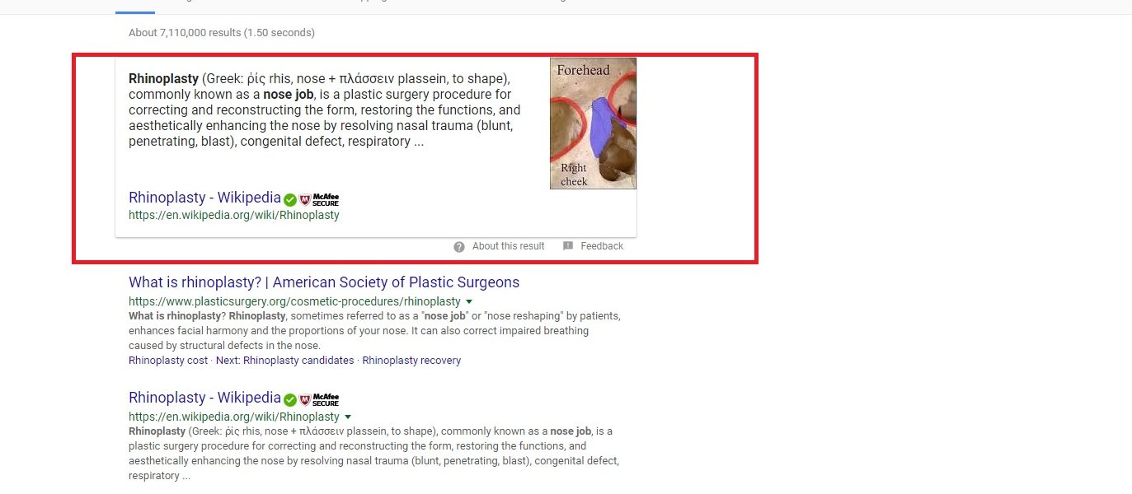Screen dimensions: 1132x494
Task: Expand dropdown arrow after lower Wikipedia URL
Action: click(348, 417)
